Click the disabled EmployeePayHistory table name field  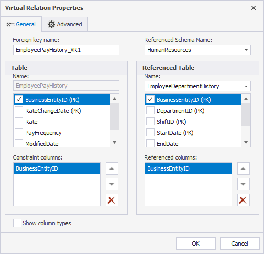click(x=66, y=86)
